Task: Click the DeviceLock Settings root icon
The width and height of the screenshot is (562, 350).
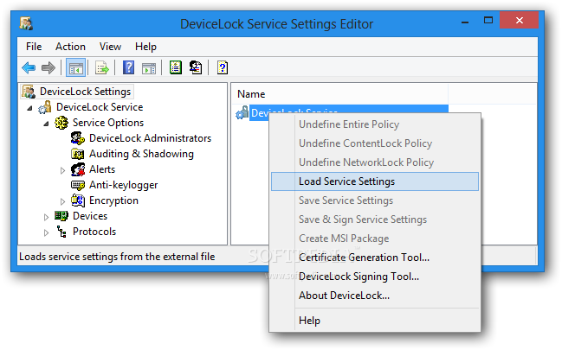Action: (x=29, y=92)
